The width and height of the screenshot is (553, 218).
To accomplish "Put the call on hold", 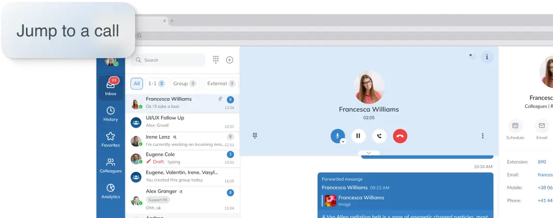I will coord(358,136).
